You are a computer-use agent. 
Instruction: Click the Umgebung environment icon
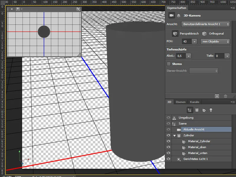pos(174,118)
